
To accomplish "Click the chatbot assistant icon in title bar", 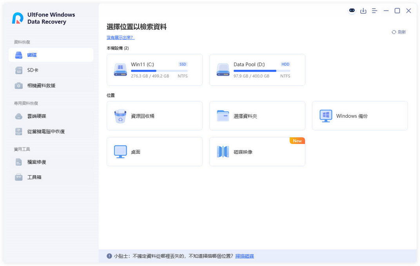I will point(352,11).
